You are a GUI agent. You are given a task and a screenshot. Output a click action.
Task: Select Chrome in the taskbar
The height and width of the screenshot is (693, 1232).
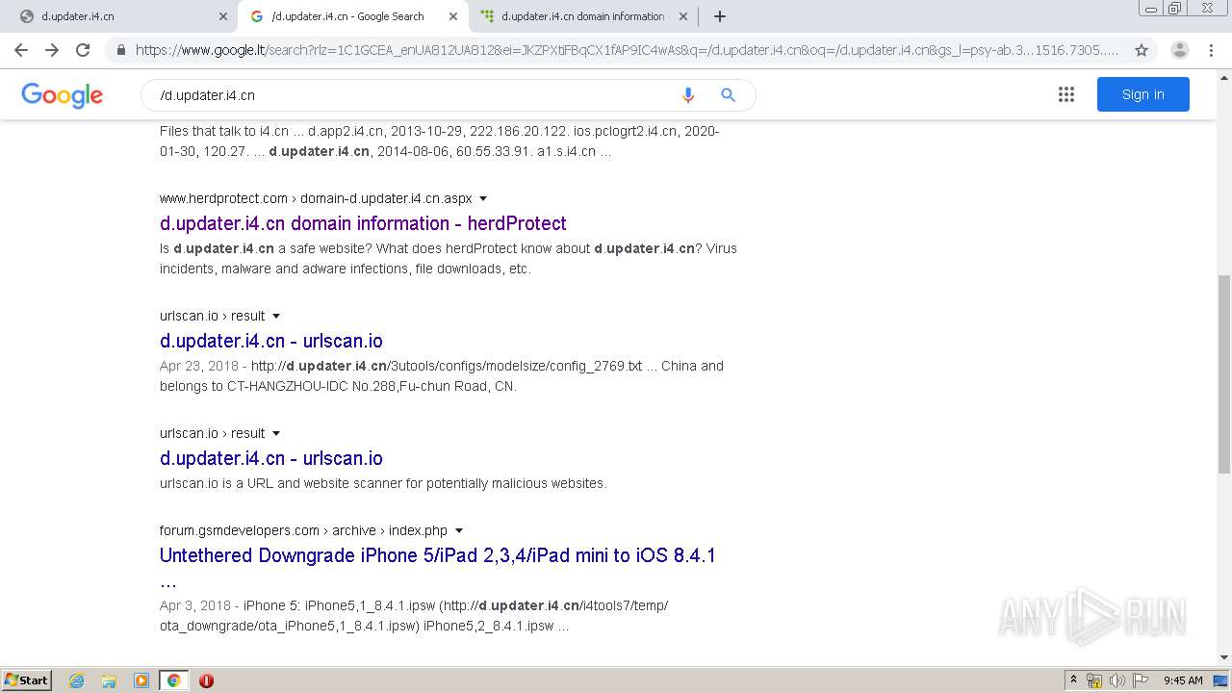[x=174, y=680]
